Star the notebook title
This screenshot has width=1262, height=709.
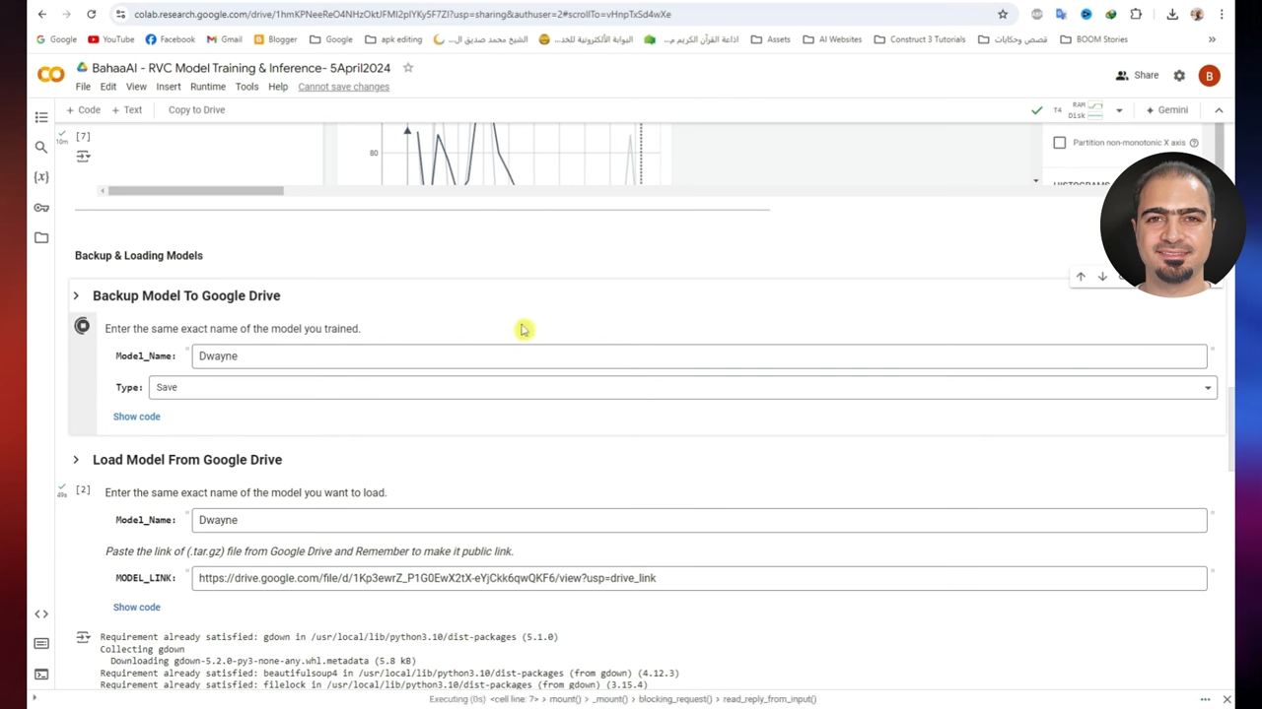[x=408, y=68]
